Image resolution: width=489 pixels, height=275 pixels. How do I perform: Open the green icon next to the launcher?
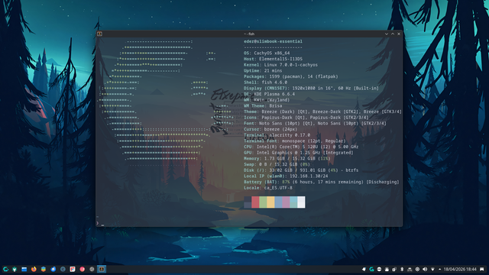click(x=15, y=269)
